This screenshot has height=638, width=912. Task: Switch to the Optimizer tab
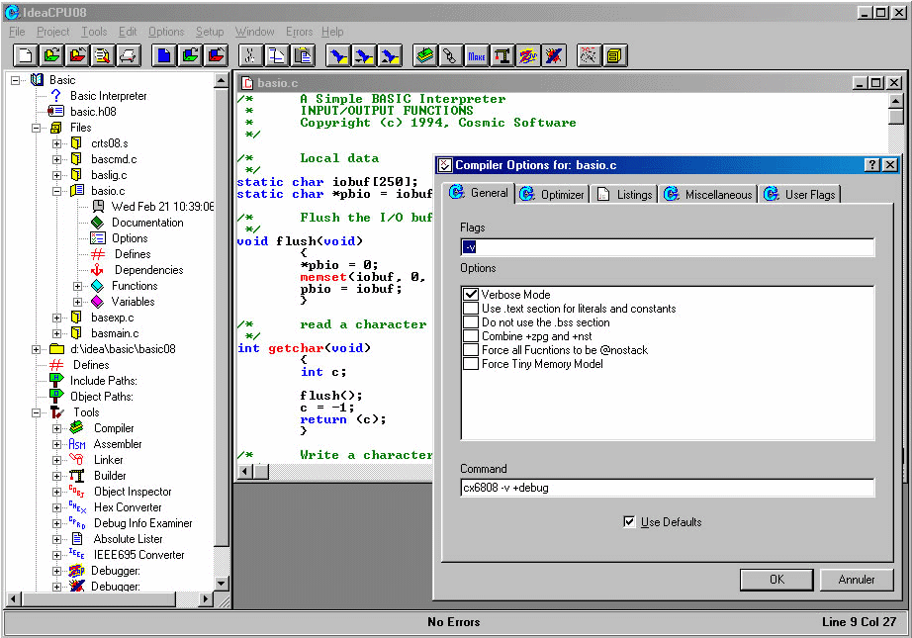pos(552,194)
